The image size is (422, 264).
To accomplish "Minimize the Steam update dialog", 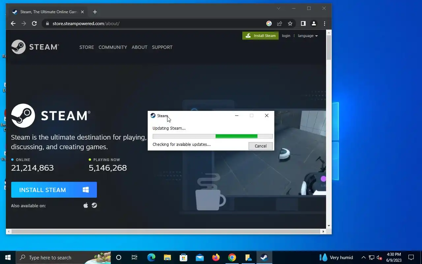I will pos(237,115).
